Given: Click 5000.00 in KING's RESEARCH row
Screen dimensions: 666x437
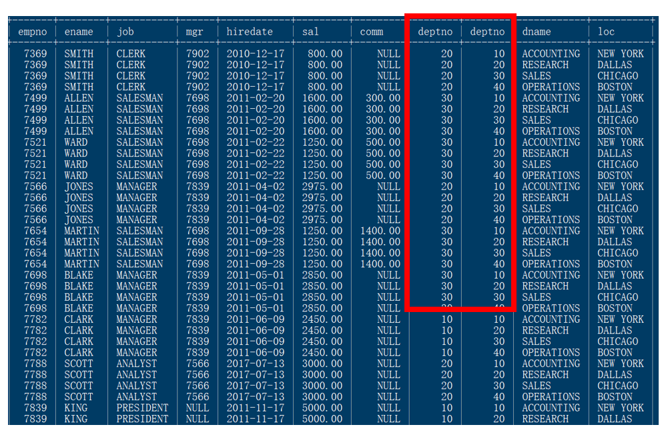Looking at the screenshot, I should pos(322,419).
